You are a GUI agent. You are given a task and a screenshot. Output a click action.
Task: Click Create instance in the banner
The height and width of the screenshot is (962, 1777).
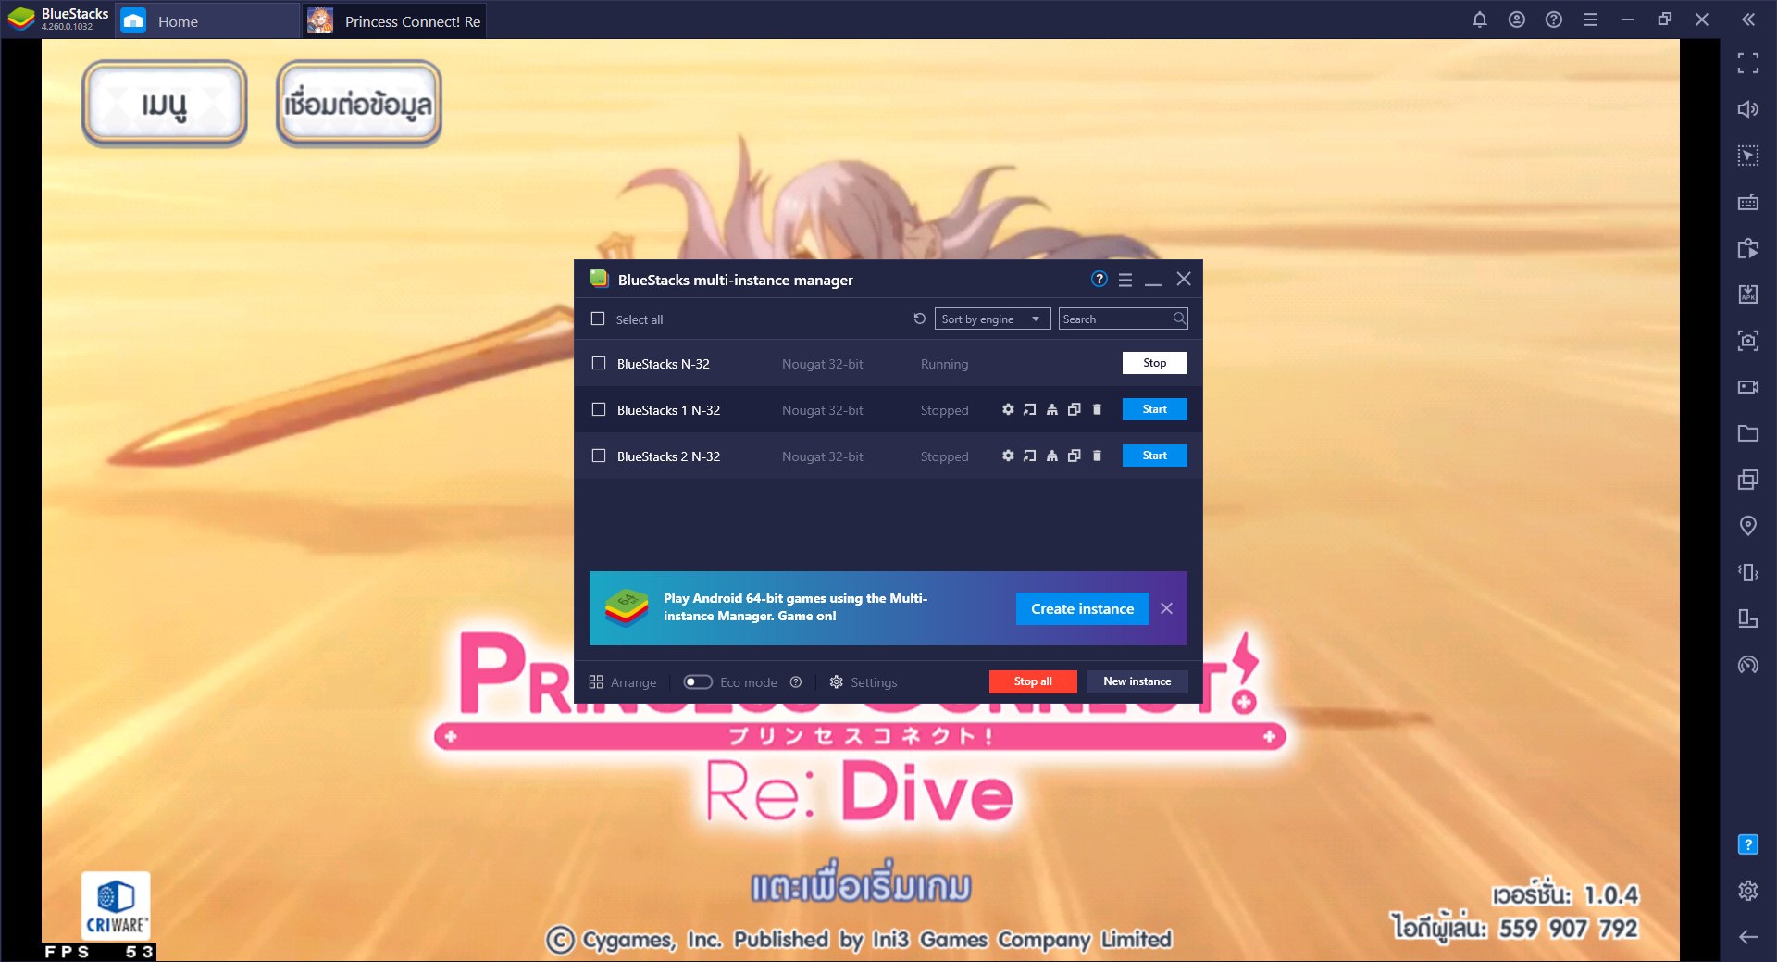1082,608
